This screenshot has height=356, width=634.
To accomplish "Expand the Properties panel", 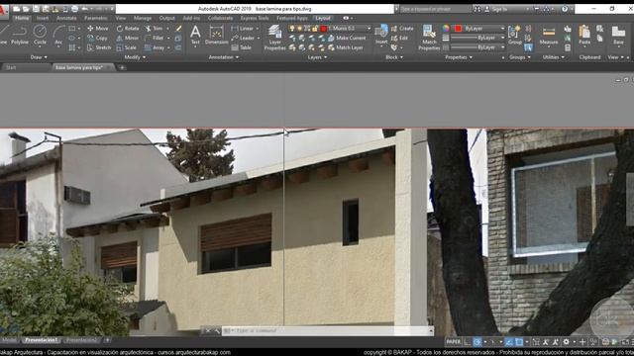I will (459, 57).
